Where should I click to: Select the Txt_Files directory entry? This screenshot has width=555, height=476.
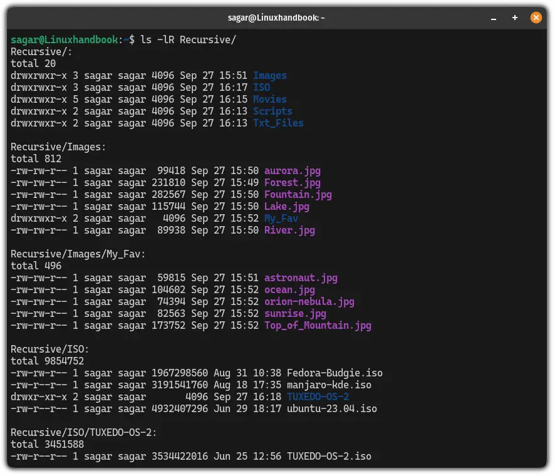(277, 123)
